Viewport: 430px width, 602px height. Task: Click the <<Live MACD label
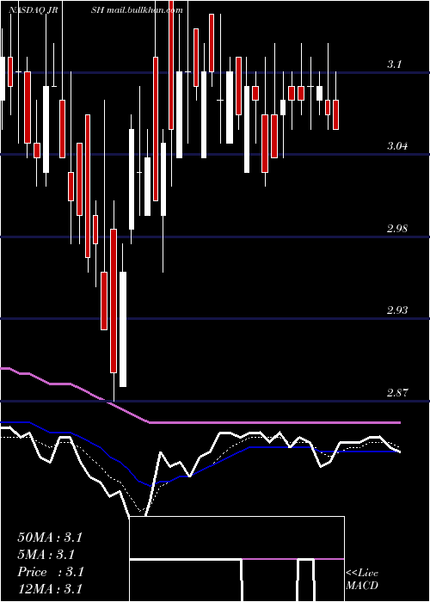coord(362,580)
